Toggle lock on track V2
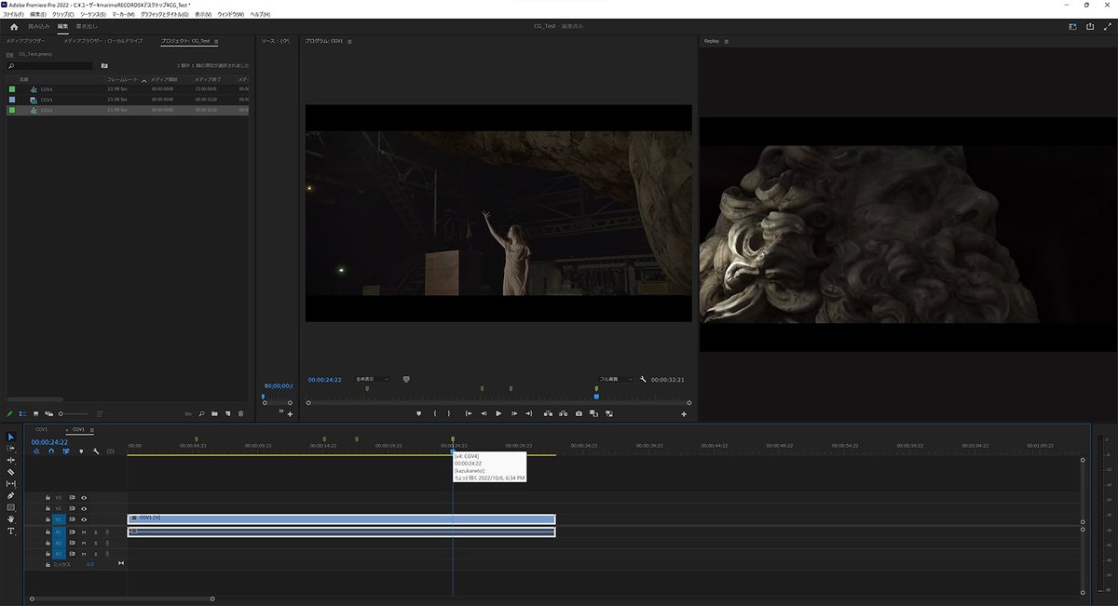This screenshot has height=606, width=1118. (47, 508)
